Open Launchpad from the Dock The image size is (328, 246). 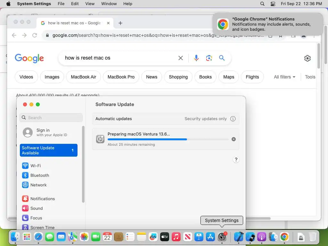point(27,237)
